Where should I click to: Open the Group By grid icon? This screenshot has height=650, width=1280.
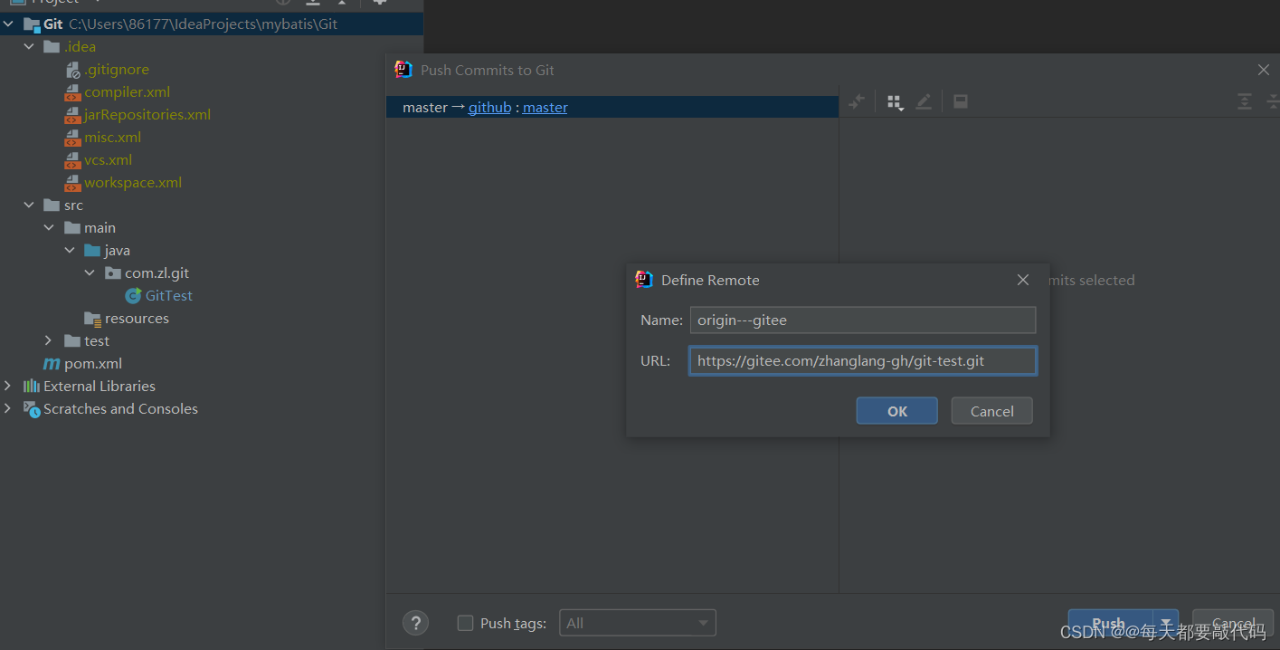tap(896, 102)
